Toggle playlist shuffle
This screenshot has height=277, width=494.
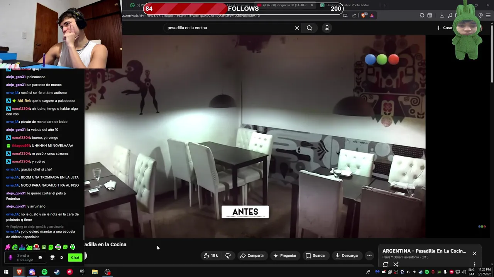tap(396, 264)
